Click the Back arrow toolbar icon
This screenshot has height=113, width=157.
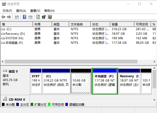coord(3,17)
